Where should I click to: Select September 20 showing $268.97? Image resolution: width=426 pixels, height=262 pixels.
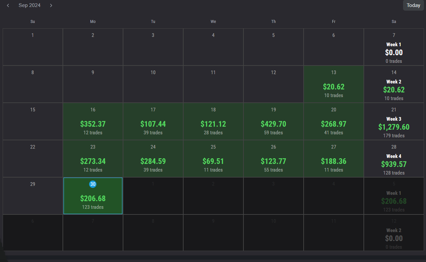(333, 121)
